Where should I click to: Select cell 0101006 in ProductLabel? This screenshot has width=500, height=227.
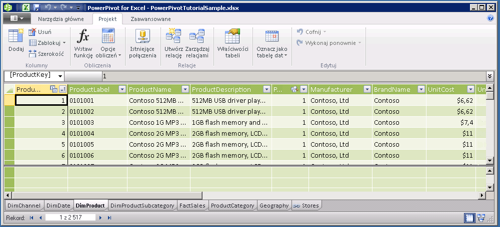pos(97,155)
